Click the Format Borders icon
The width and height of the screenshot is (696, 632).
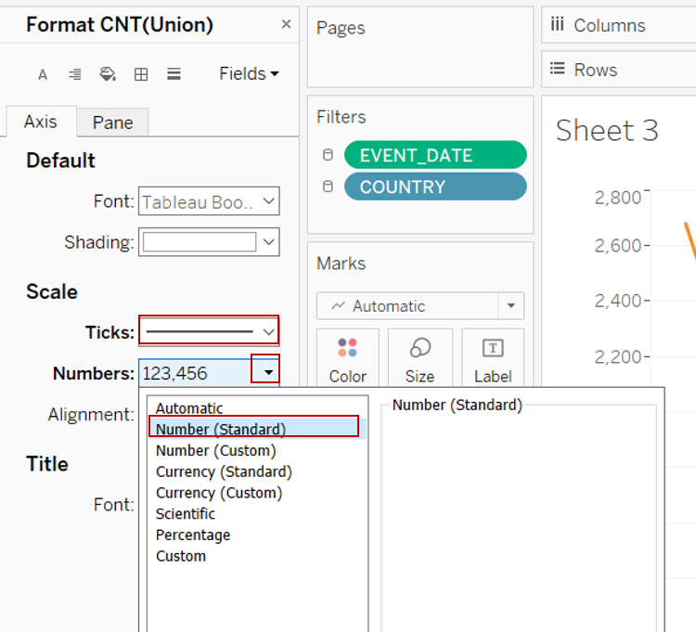(x=141, y=74)
